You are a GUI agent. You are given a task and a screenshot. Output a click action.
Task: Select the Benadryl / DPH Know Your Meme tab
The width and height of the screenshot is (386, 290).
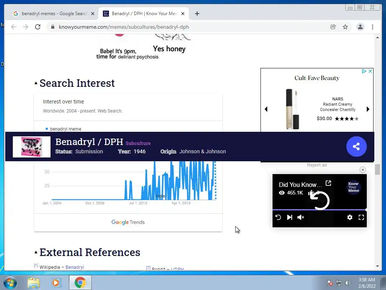144,14
